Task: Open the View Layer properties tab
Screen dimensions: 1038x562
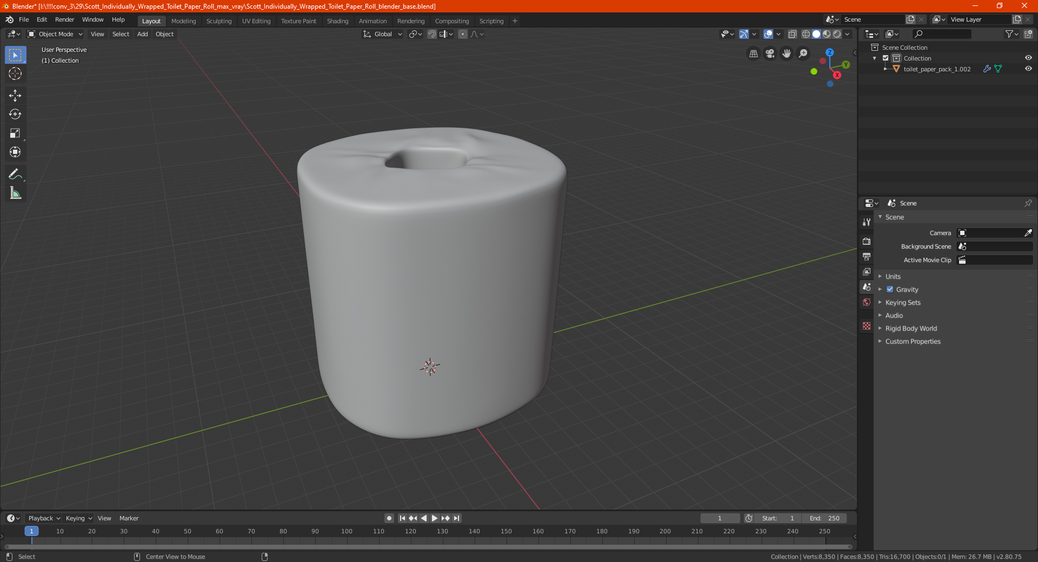Action: pos(867,271)
